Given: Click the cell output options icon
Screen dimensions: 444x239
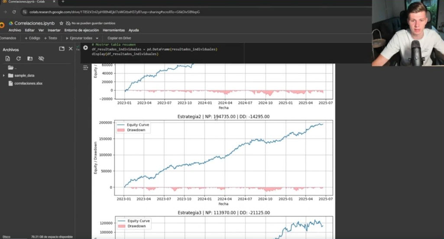Looking at the screenshot, I should 85,68.
